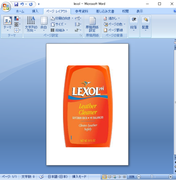Zoom out with minus button

coord(139,177)
